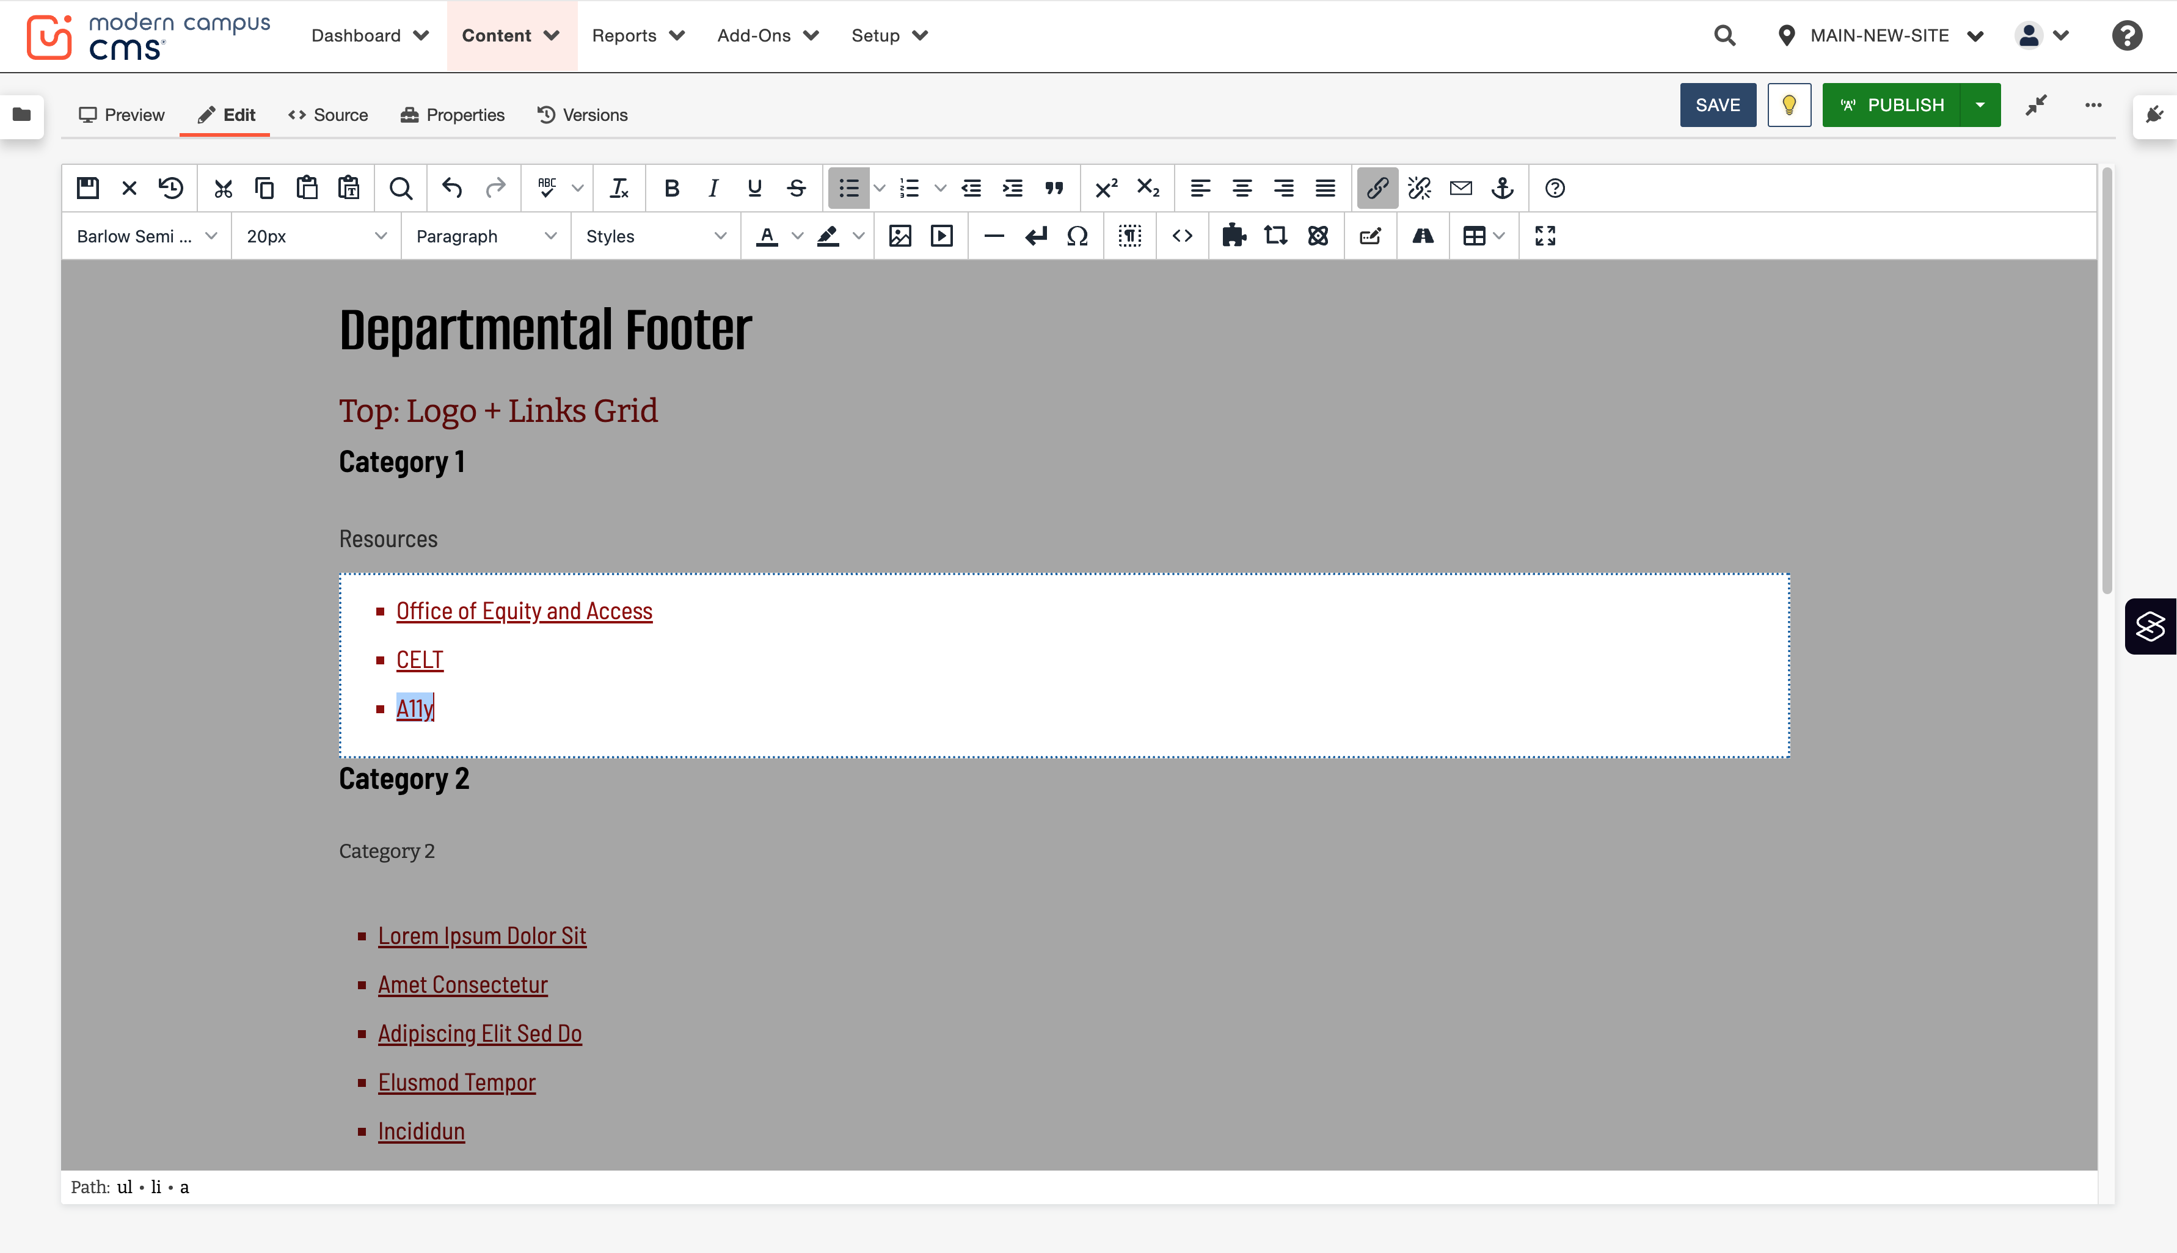Toggle Underline formatting

coord(754,187)
